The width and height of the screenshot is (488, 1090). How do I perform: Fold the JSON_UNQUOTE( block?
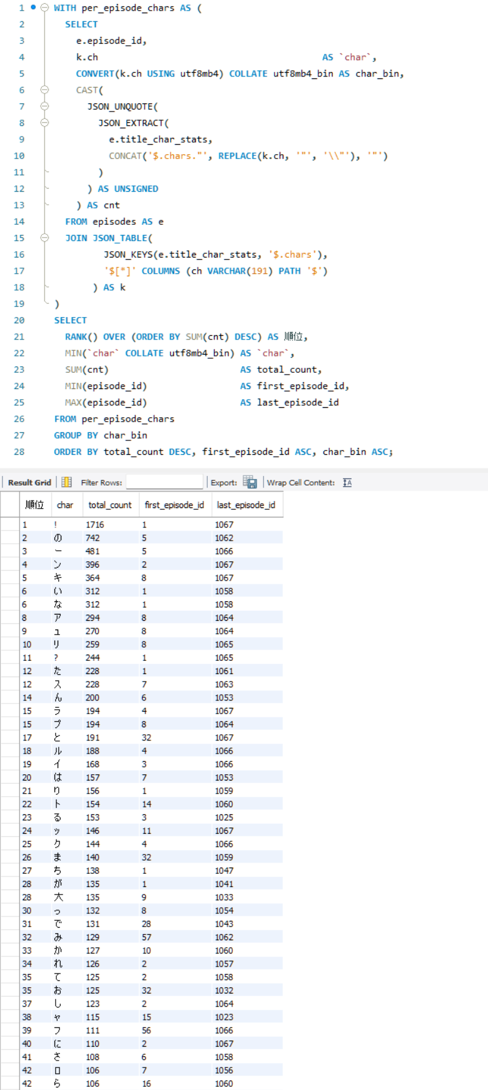pos(44,106)
